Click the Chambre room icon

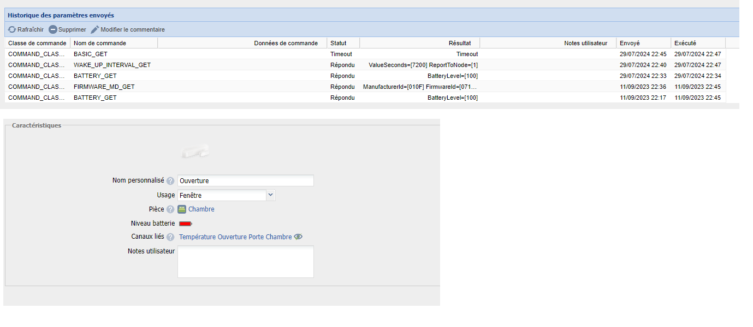pyautogui.click(x=182, y=209)
